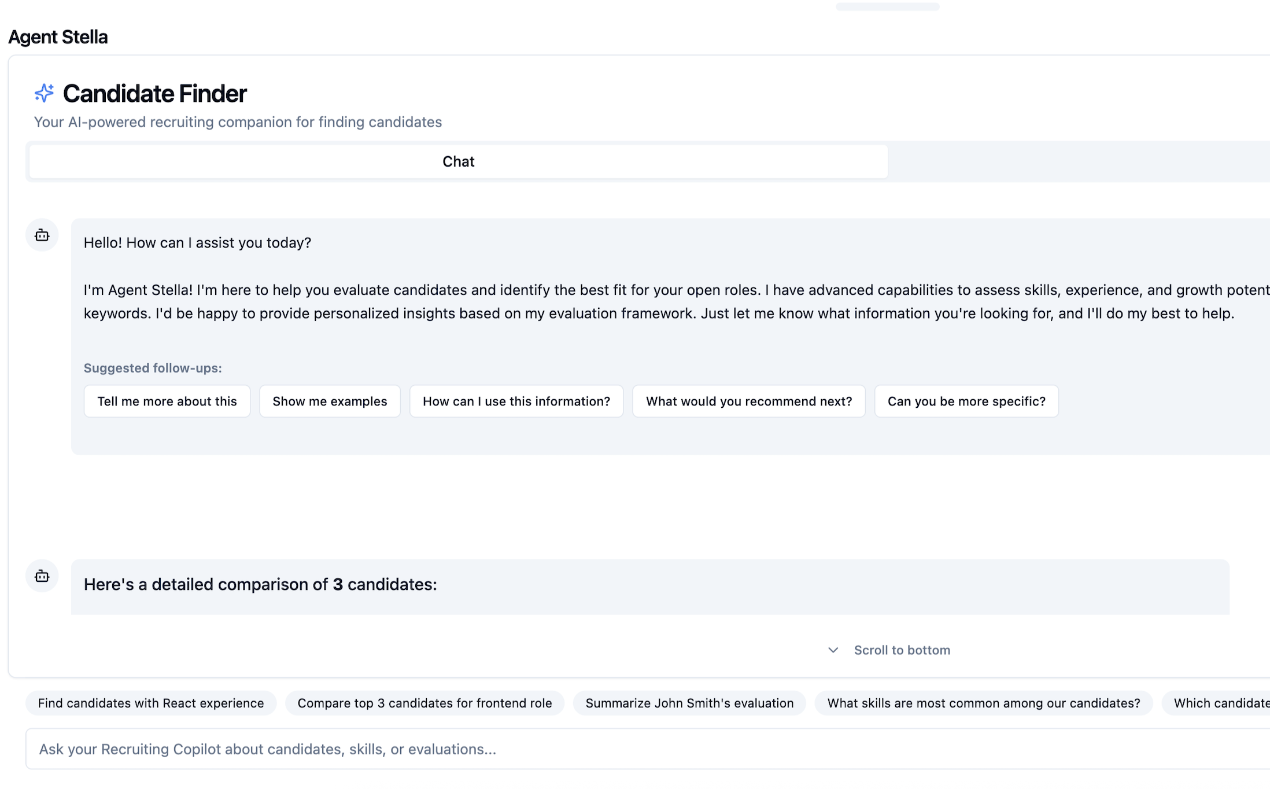Screen dimensions: 1270x789
Task: Click the Agent Stella heading
Action: coord(57,36)
